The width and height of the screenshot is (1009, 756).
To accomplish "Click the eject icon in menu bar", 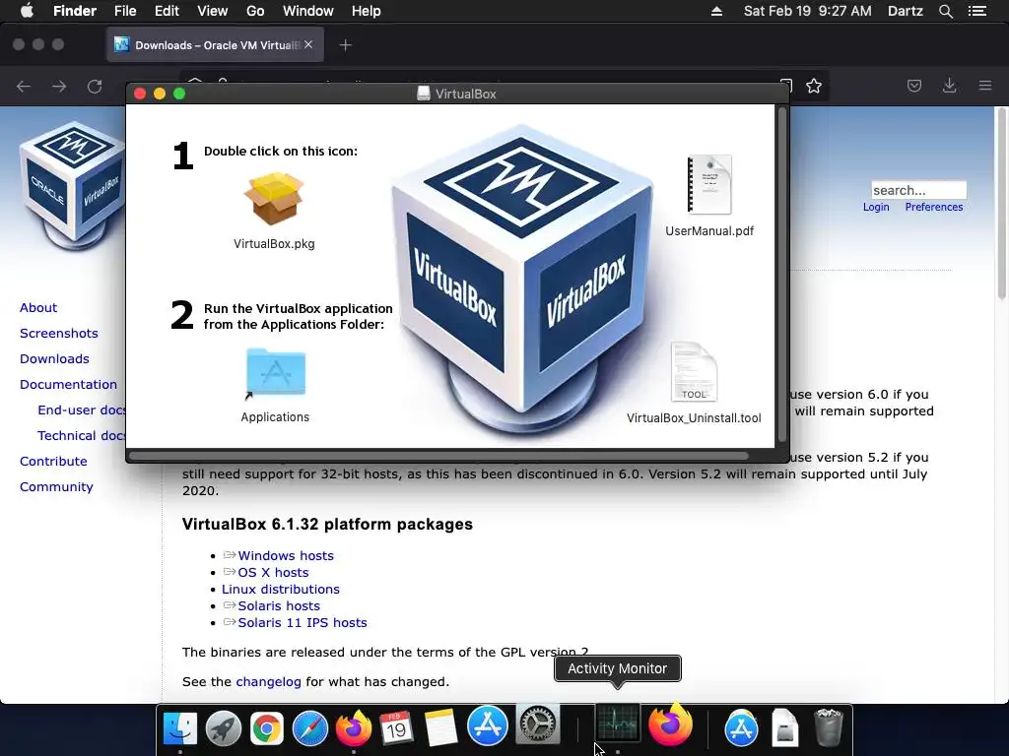I will pos(716,11).
